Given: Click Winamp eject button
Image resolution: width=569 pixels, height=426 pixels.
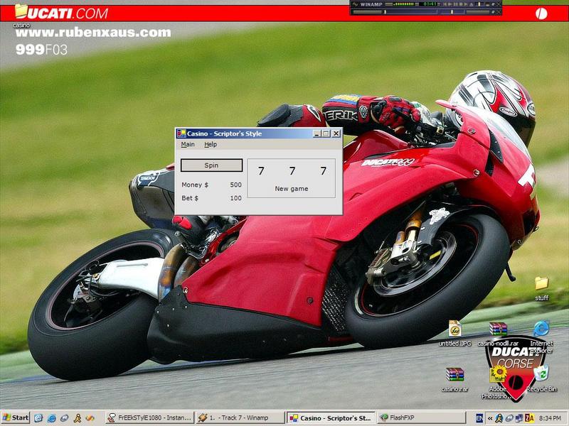Looking at the screenshot, I should [x=472, y=4].
